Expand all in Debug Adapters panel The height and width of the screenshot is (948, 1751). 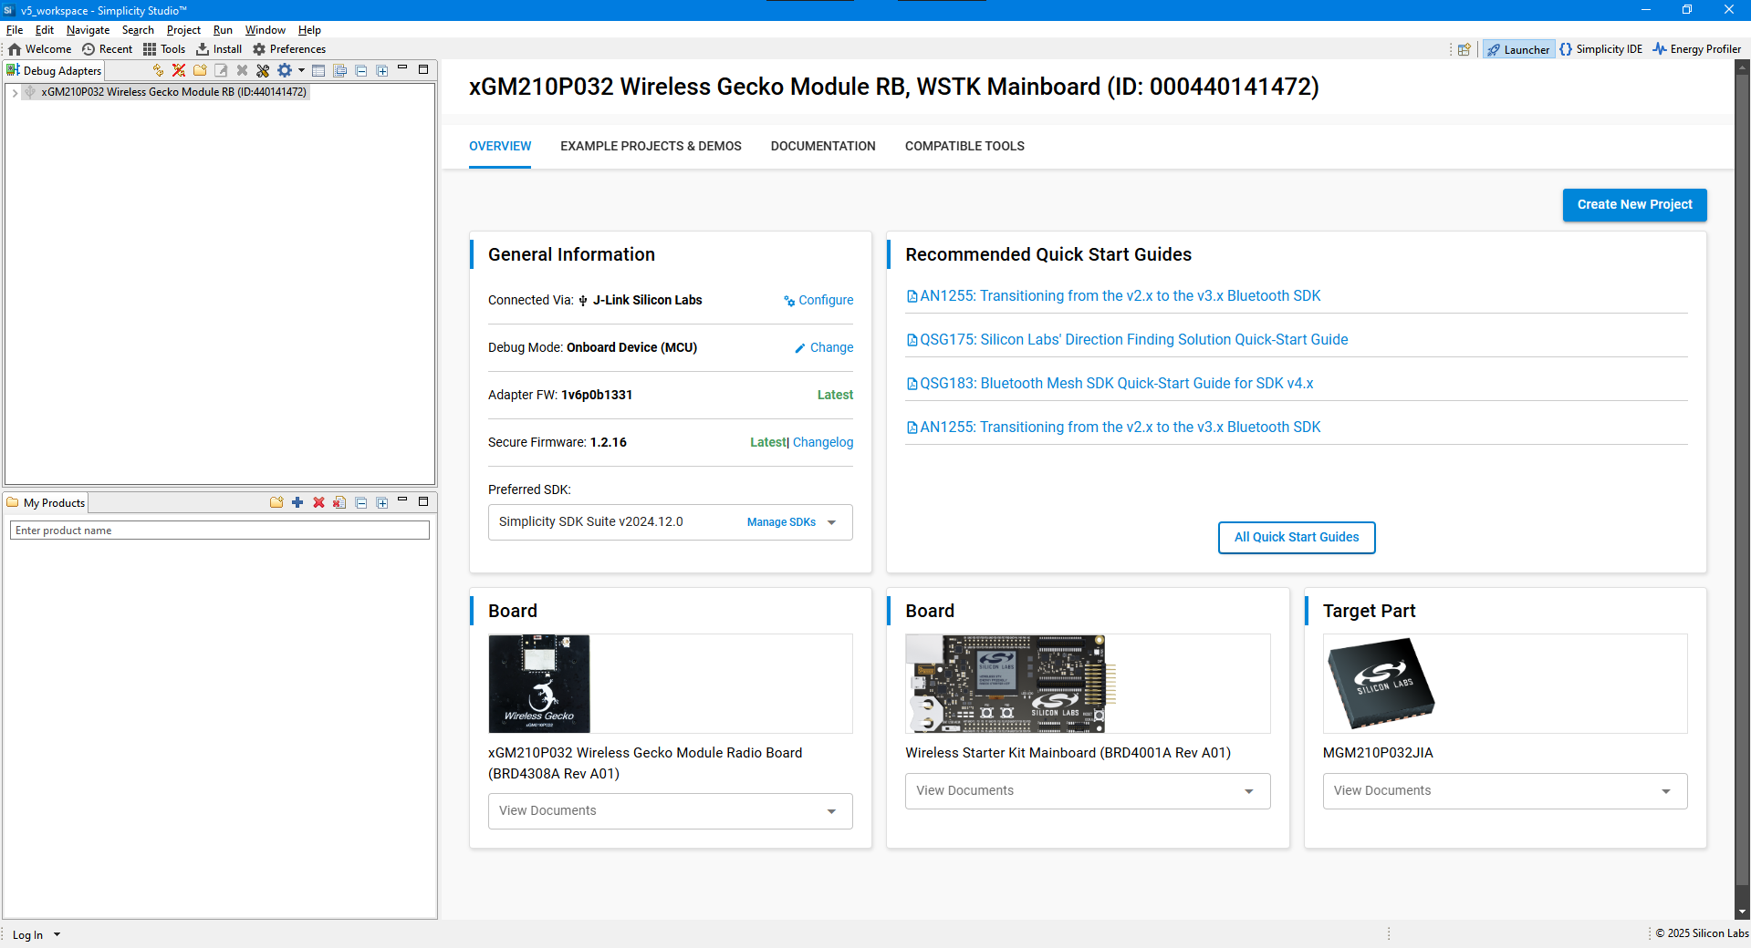pos(382,70)
